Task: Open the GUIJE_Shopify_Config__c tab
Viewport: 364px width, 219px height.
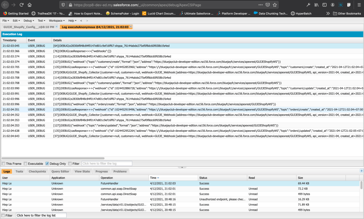Action: coord(28,27)
